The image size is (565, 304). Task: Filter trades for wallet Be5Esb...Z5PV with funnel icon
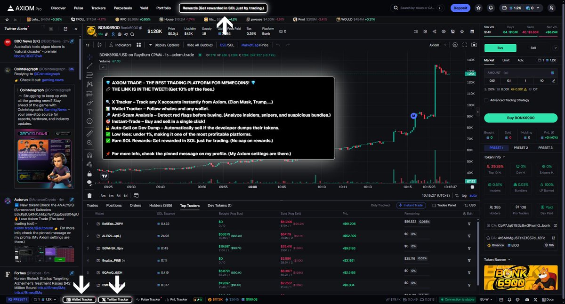(469, 224)
